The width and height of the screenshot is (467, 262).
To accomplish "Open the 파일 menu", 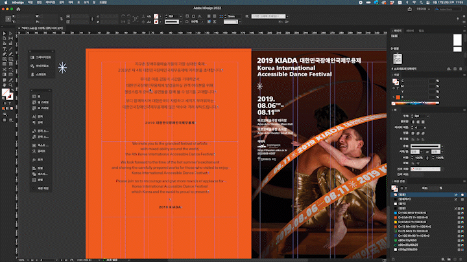I will (x=30, y=3).
